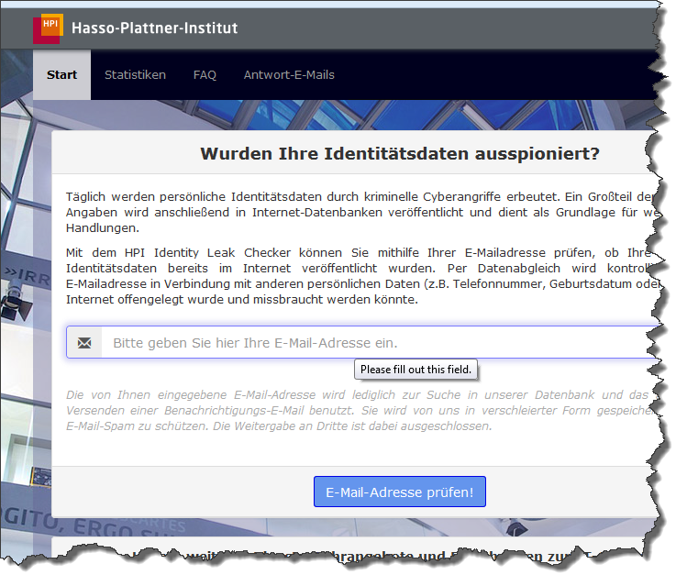Screen dimensions: 687x586
Task: Click the 'Please fill out this field.' tooltip
Action: coord(416,370)
